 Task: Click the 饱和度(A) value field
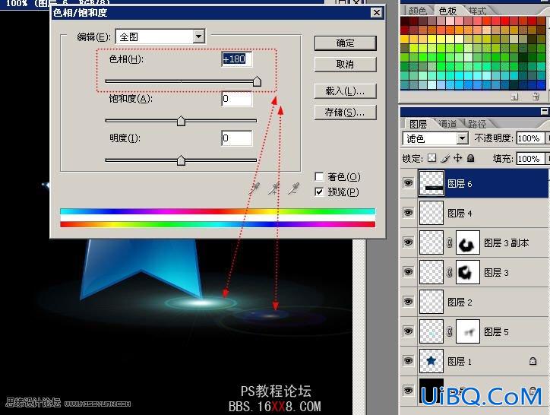click(x=237, y=99)
